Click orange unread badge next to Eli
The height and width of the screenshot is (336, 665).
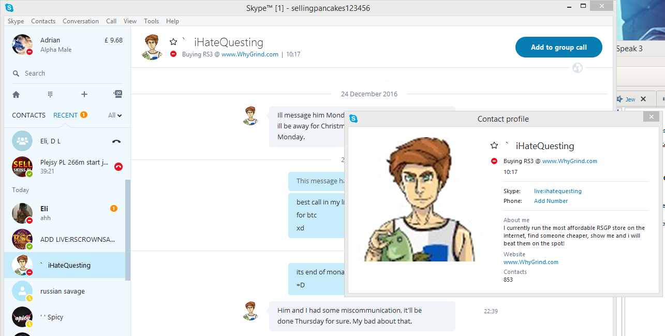click(114, 208)
